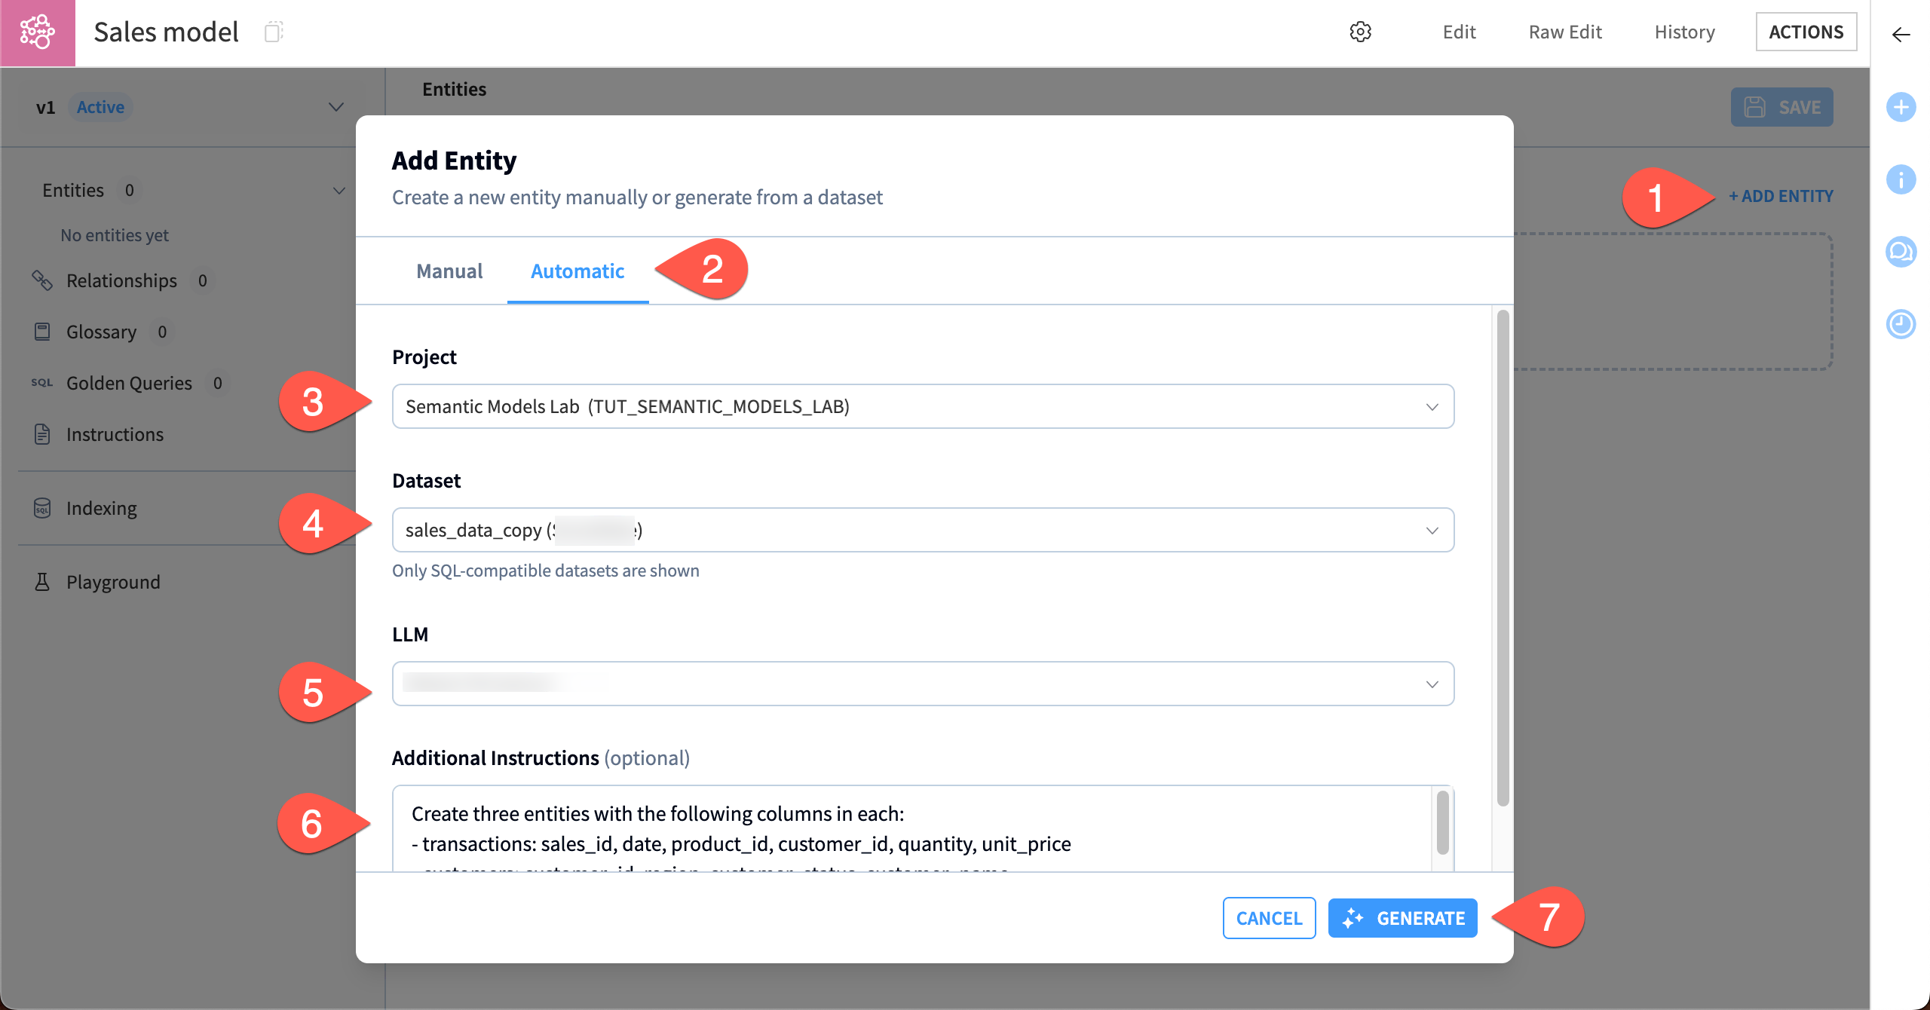Viewport: 1930px width, 1010px height.
Task: Click inside the Additional Instructions text area
Action: click(905, 829)
